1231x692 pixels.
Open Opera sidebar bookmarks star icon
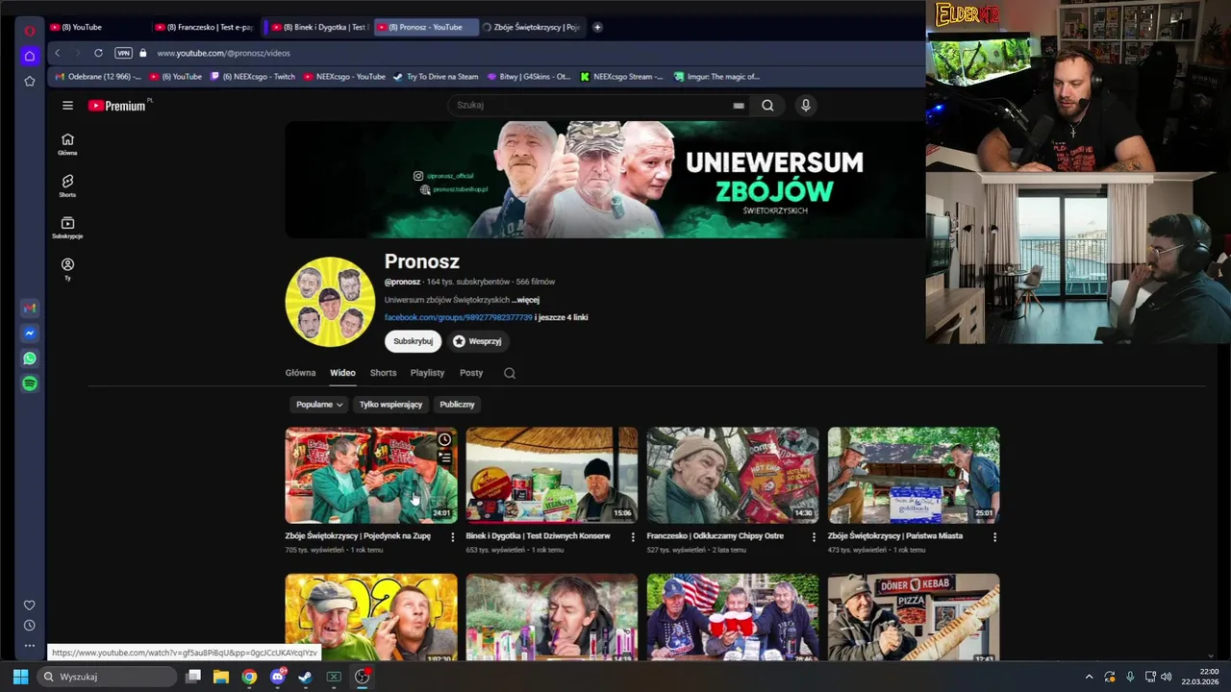30,81
